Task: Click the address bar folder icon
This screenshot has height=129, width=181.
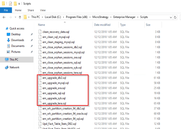Action: click(25, 17)
